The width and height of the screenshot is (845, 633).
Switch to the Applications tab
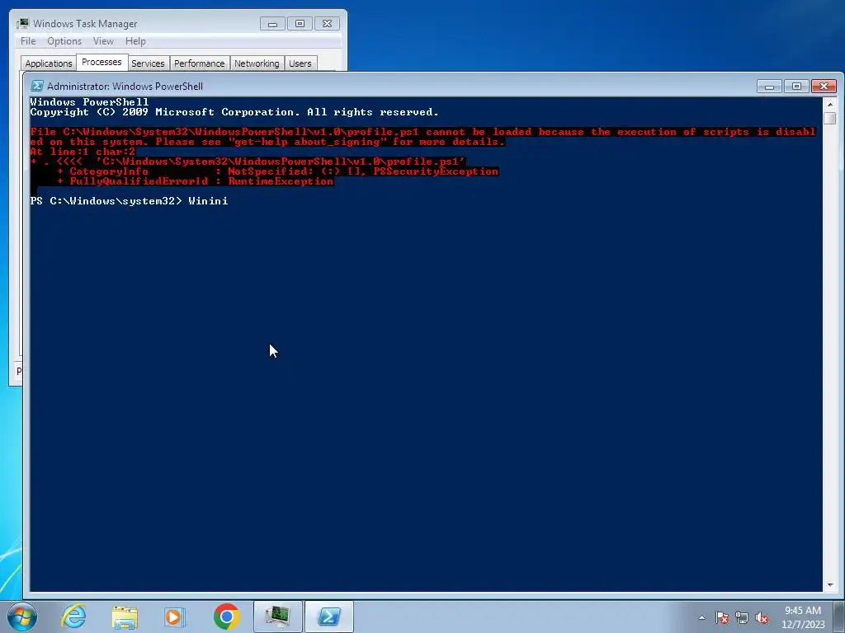click(x=49, y=63)
